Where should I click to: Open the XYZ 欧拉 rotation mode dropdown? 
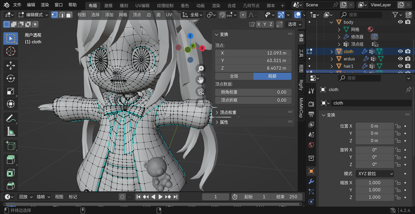pyautogui.click(x=375, y=174)
